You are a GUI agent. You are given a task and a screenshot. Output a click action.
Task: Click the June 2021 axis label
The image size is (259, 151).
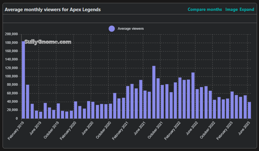click(x=140, y=128)
